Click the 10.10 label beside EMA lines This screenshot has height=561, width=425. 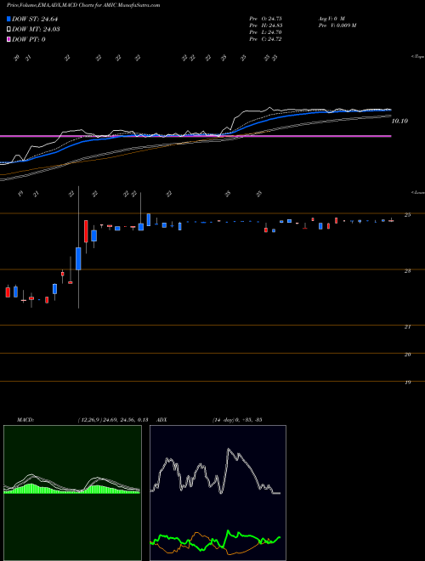399,122
